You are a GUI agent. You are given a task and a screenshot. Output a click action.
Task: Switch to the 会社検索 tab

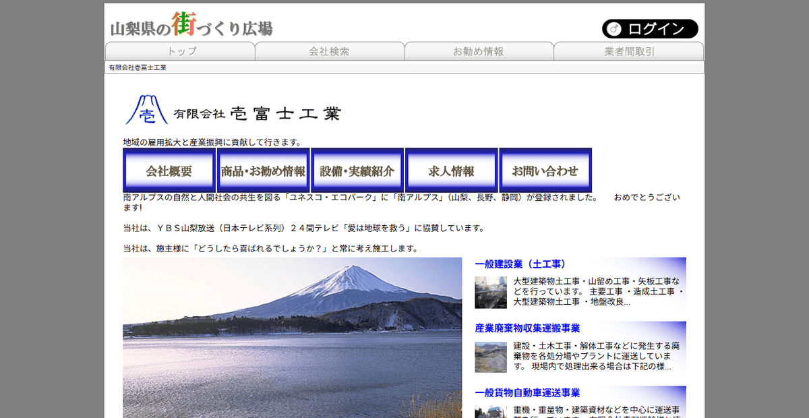[330, 51]
